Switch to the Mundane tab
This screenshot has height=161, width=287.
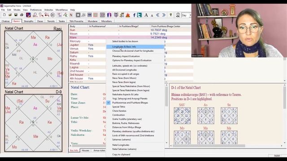92,21
